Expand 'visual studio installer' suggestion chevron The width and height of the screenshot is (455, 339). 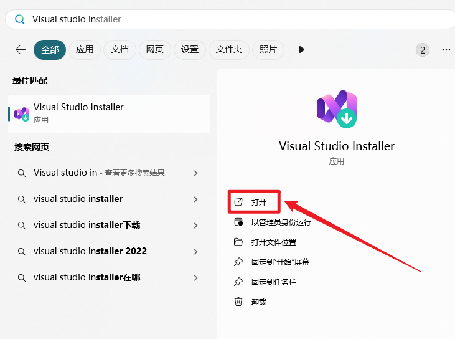[195, 199]
